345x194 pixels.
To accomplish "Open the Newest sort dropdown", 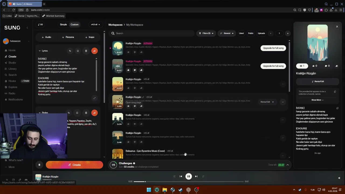I will (x=227, y=33).
